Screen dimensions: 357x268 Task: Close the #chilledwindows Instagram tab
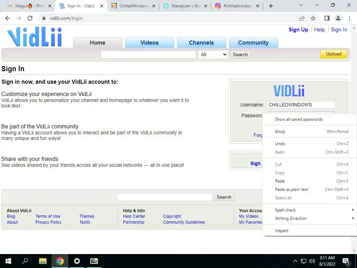coord(258,6)
